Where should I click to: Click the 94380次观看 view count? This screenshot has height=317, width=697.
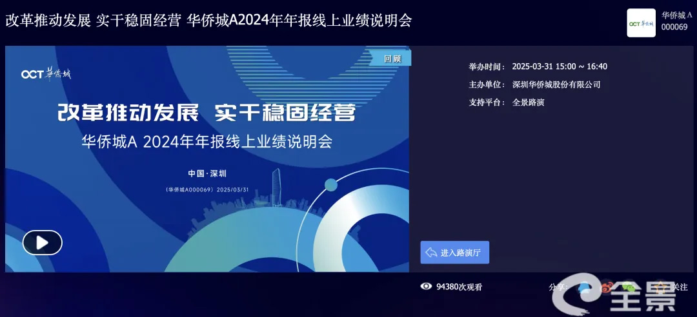pyautogui.click(x=459, y=287)
